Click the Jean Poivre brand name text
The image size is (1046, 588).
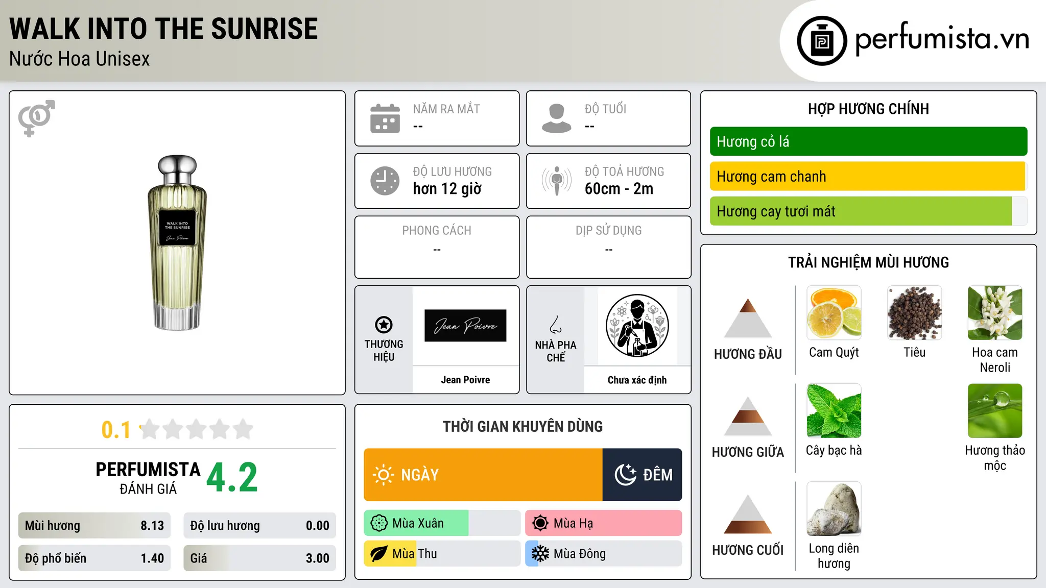465,380
